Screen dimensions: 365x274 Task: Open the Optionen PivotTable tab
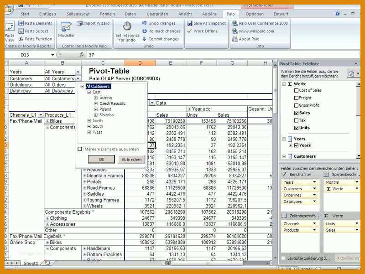pos(255,14)
